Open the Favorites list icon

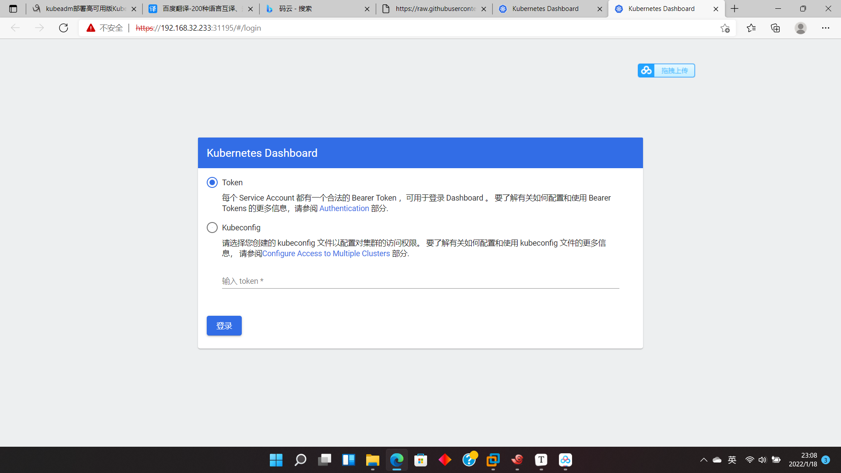[x=751, y=28]
